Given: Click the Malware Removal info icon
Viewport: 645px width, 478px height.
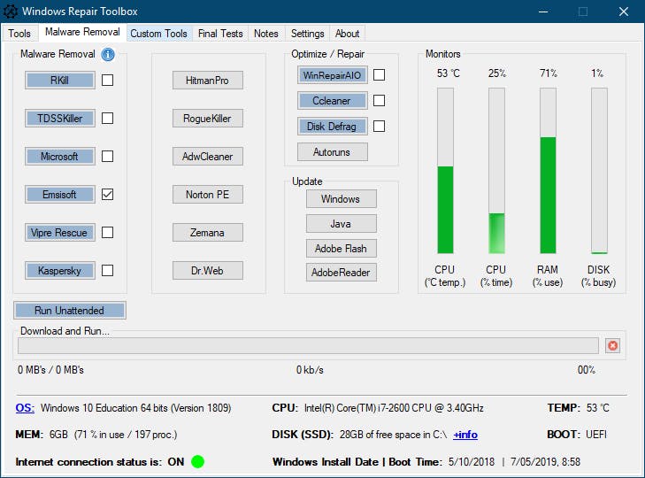Looking at the screenshot, I should tap(108, 54).
